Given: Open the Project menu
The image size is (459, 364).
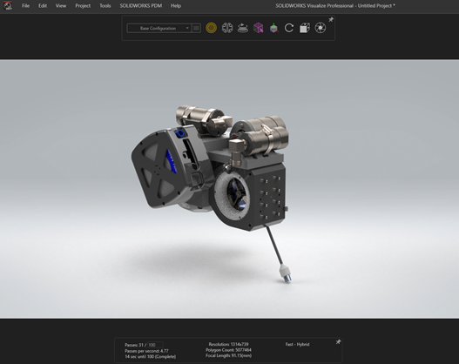Looking at the screenshot, I should pos(83,5).
